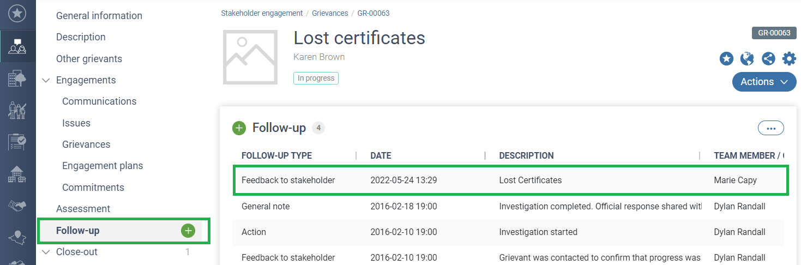Go to the Assessment section
Image resolution: width=801 pixels, height=265 pixels.
point(83,209)
